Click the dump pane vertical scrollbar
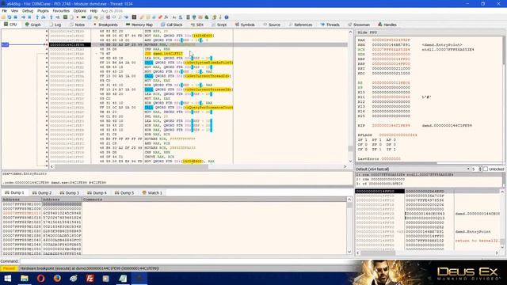507x285 pixels. point(349,226)
